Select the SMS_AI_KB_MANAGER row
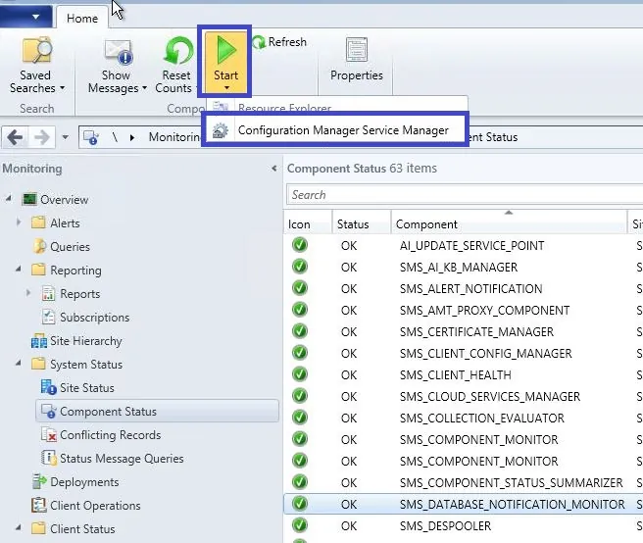This screenshot has width=643, height=543. [464, 267]
